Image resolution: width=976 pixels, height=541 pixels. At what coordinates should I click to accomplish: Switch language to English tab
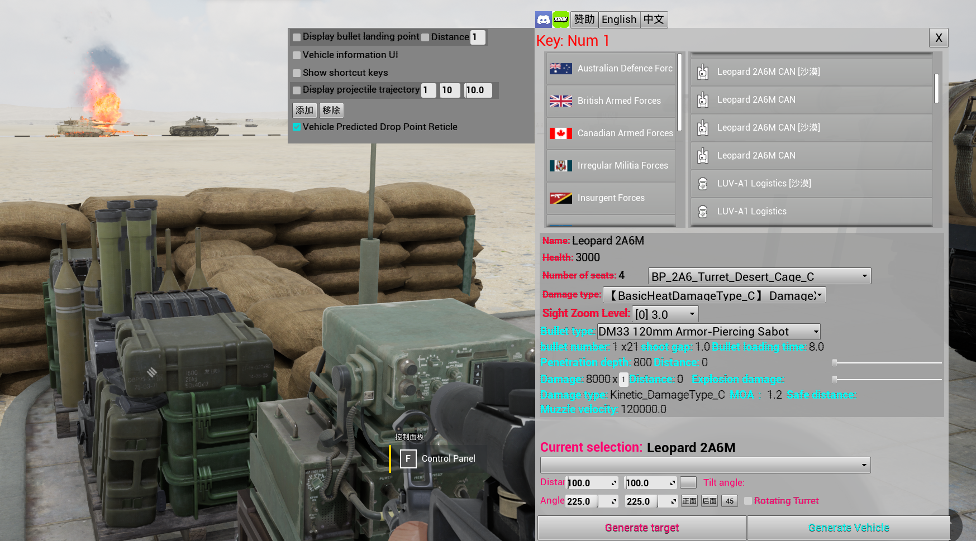point(619,20)
